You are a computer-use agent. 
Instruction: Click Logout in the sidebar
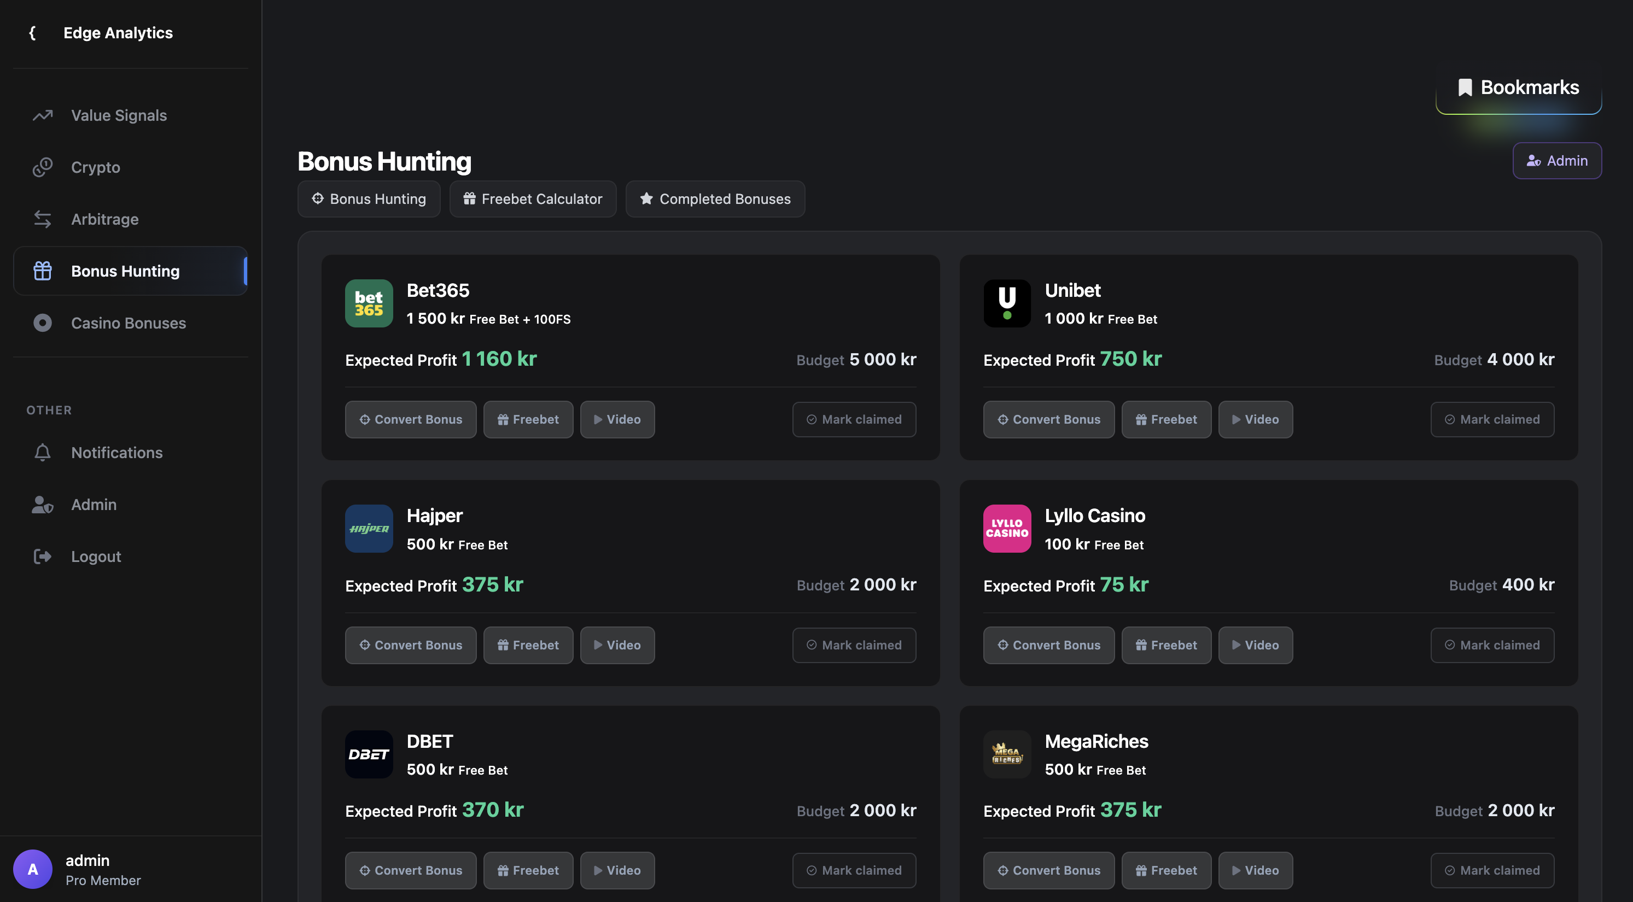click(96, 556)
